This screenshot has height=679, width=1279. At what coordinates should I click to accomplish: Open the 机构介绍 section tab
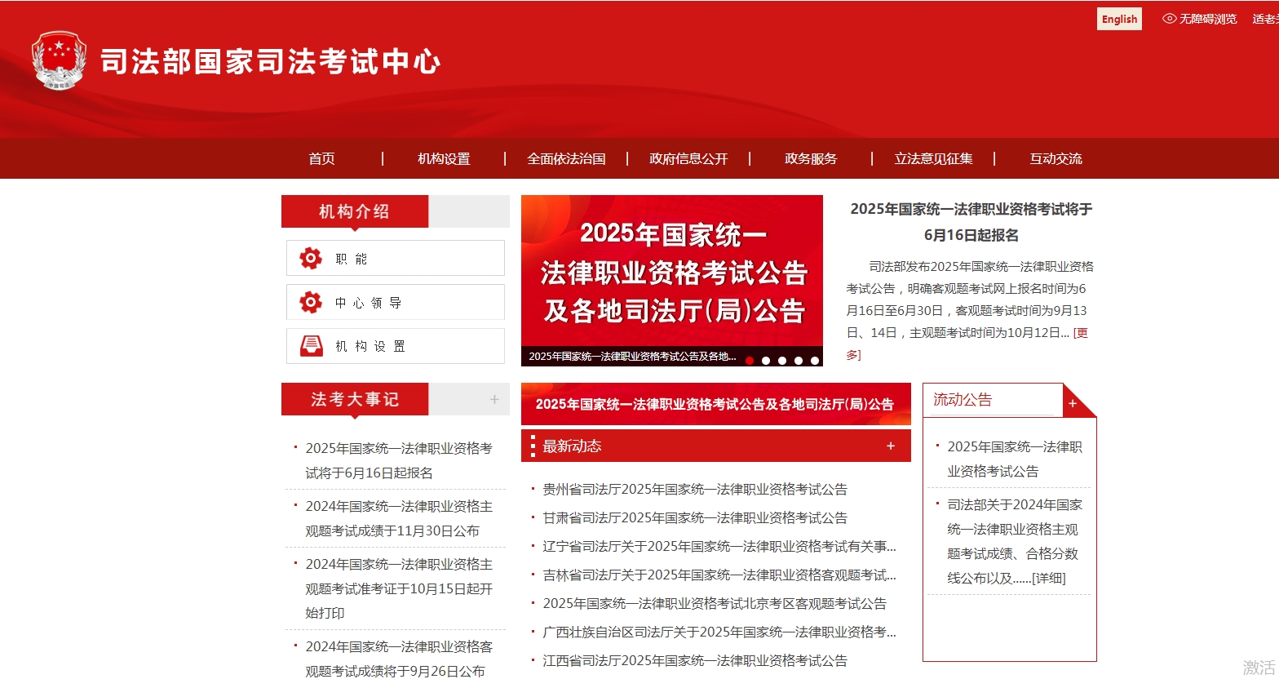coord(354,211)
